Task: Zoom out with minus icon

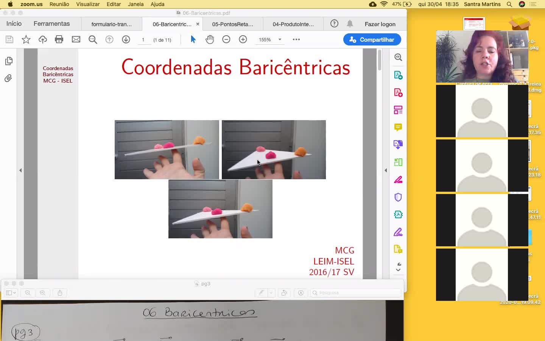Action: click(226, 39)
